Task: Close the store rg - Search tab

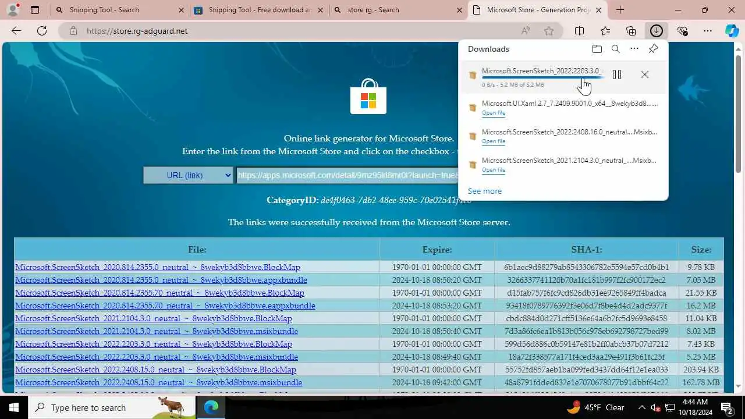Action: [x=460, y=10]
